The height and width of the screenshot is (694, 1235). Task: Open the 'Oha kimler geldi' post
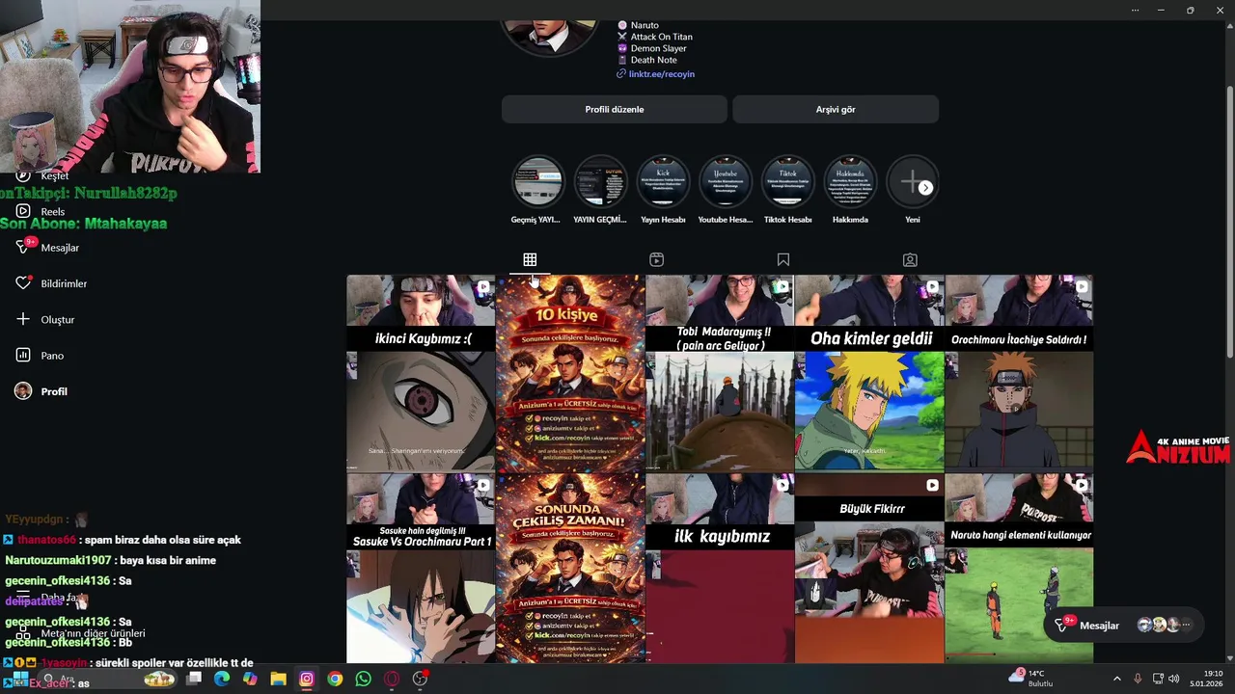(869, 372)
